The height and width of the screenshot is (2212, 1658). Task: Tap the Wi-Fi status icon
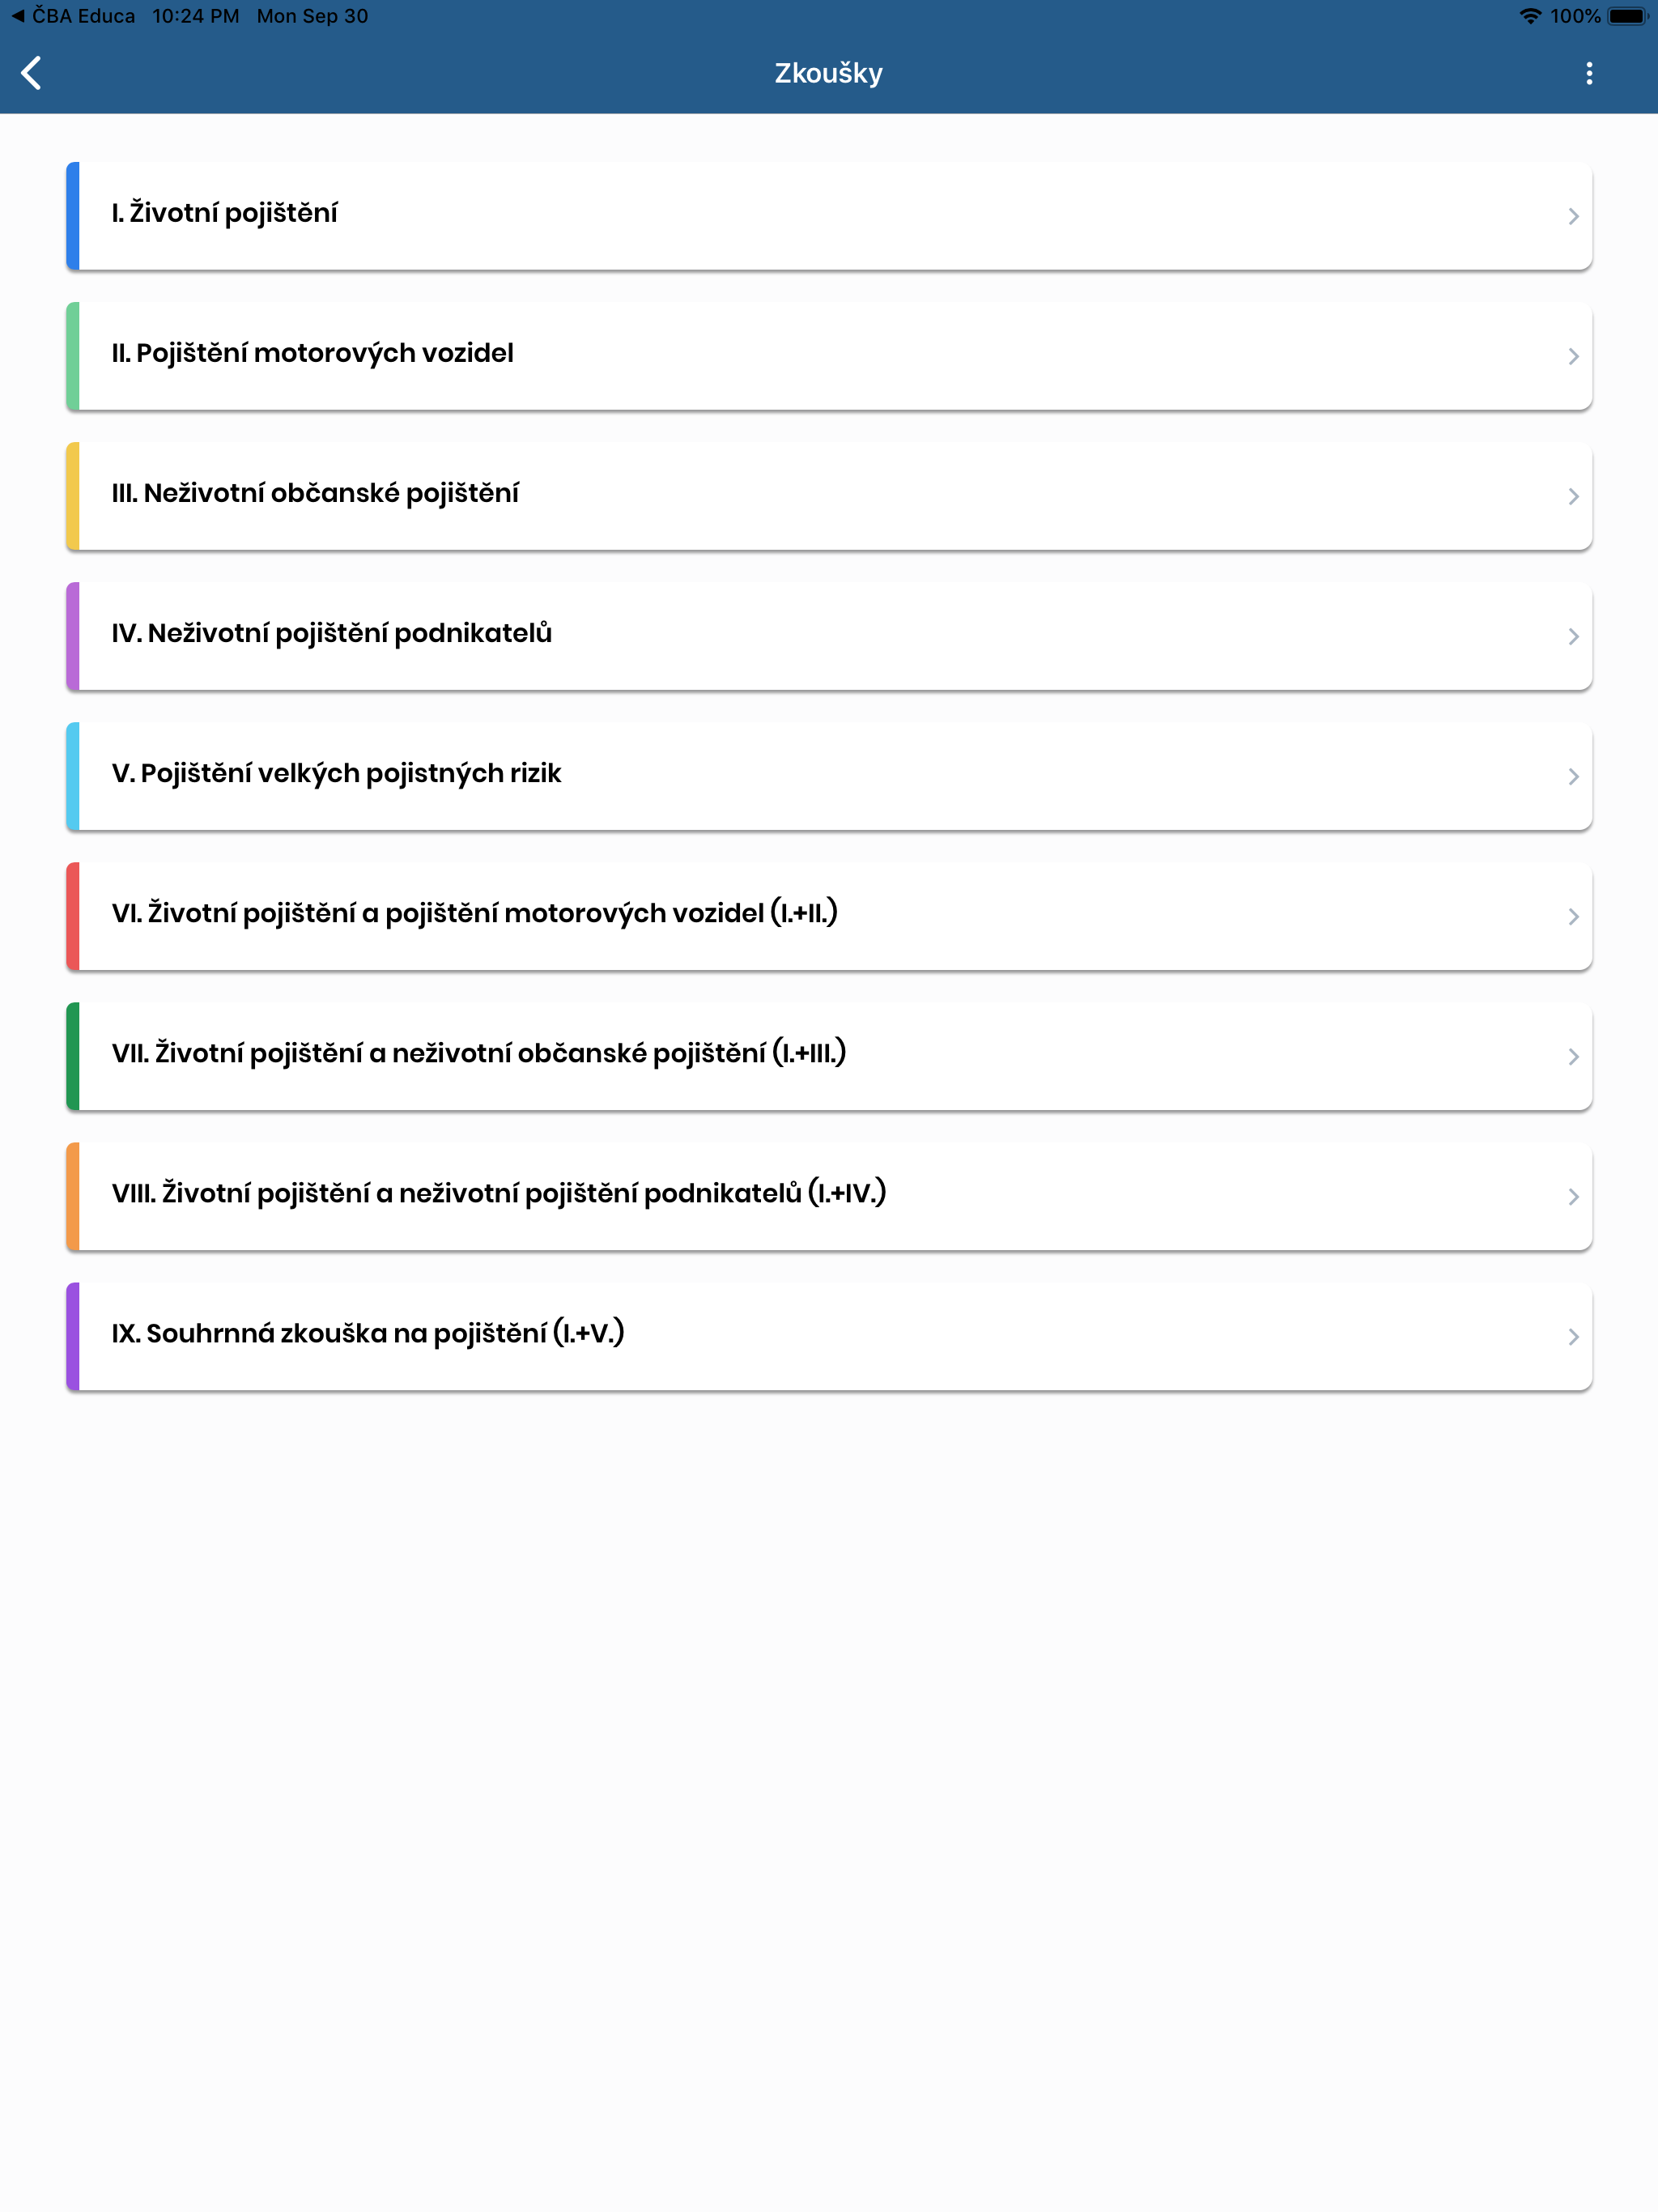point(1530,16)
